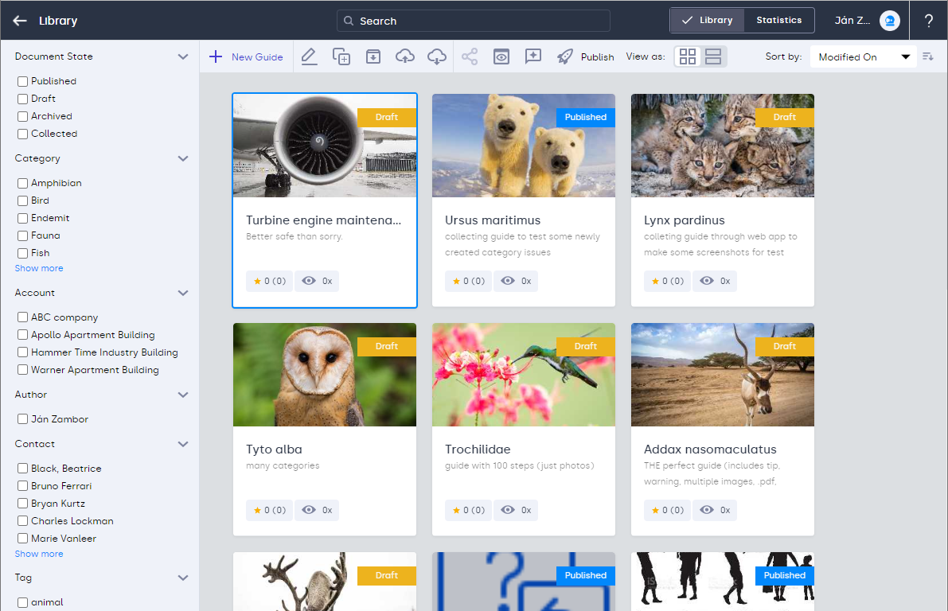Click the preview eye window icon

click(x=501, y=56)
